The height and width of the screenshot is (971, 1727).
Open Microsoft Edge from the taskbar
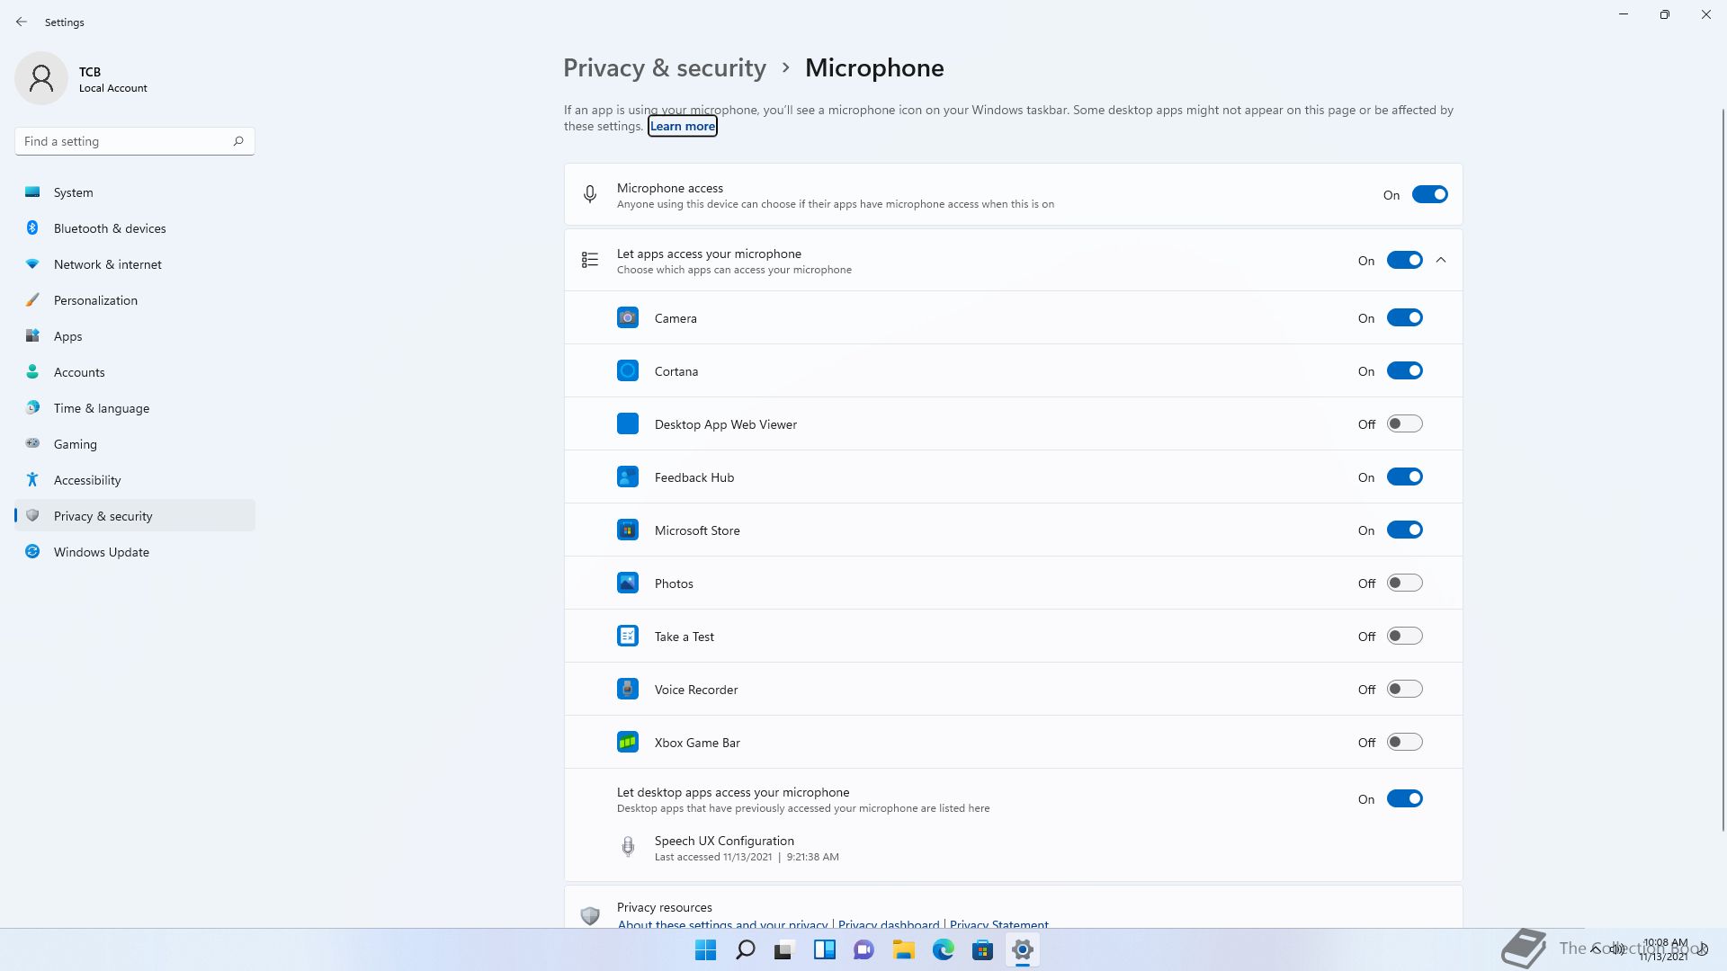(x=943, y=949)
